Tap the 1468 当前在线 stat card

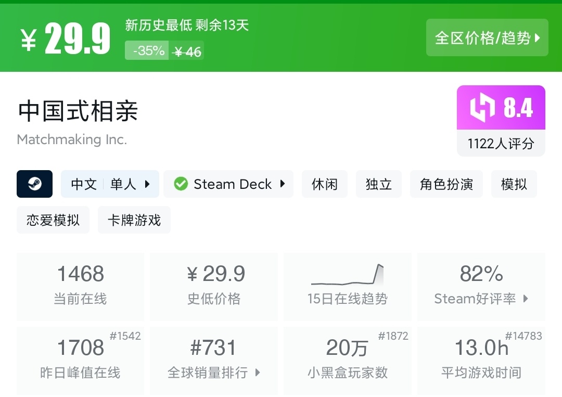[x=80, y=286]
